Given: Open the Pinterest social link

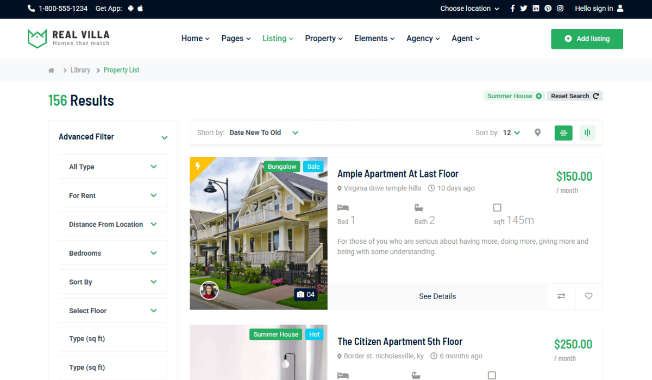Looking at the screenshot, I should 548,9.
